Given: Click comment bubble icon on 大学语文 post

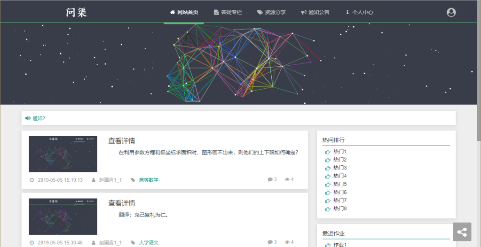Looking at the screenshot, I should [x=270, y=242].
